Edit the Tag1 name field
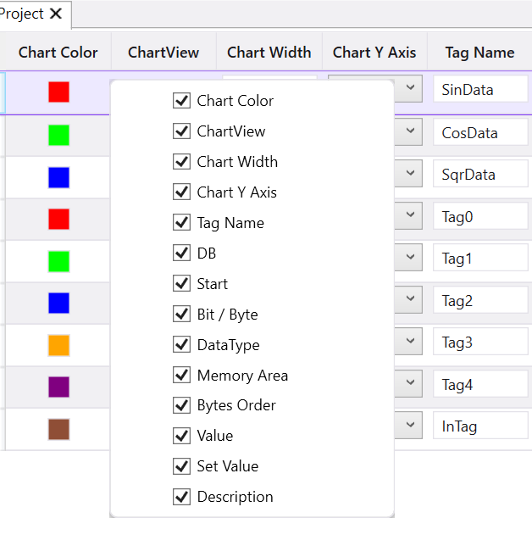 click(481, 258)
